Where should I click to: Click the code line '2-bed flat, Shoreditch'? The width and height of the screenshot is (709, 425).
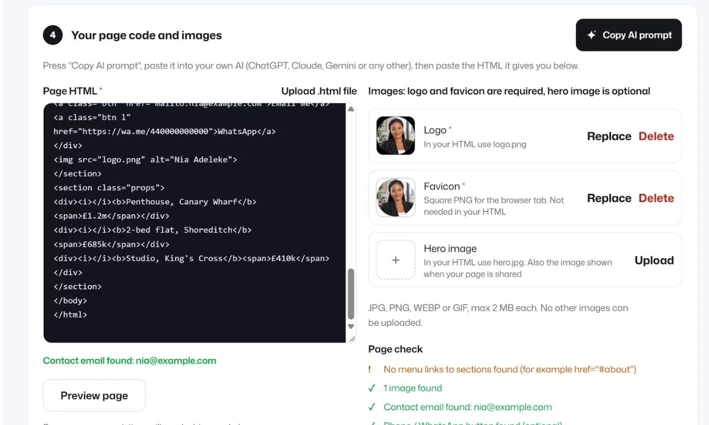pyautogui.click(x=152, y=230)
